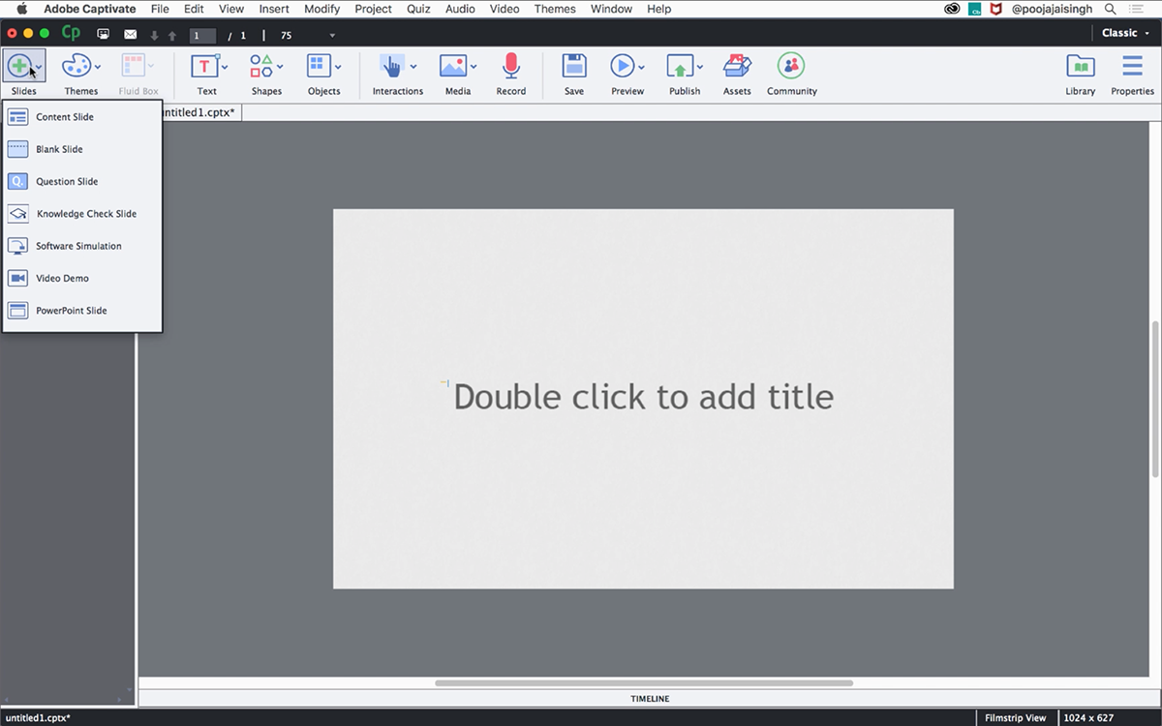Click the Filmstrip View button
Viewport: 1162px width, 726px height.
tap(1015, 717)
